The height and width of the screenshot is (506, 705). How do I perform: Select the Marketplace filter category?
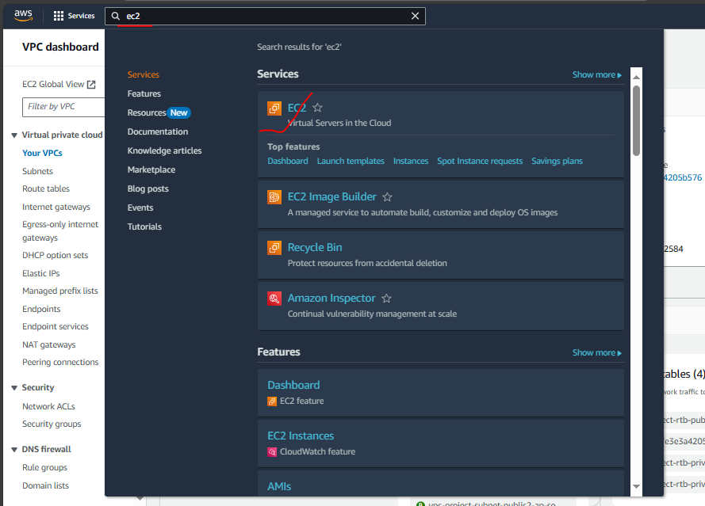(151, 169)
